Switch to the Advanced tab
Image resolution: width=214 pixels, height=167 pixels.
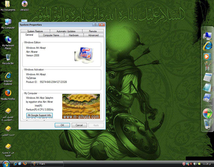pyautogui.click(x=93, y=35)
